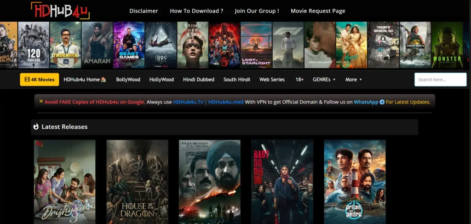This screenshot has width=471, height=224.
Task: Click the Telegram icon in the notice
Action: tap(382, 102)
